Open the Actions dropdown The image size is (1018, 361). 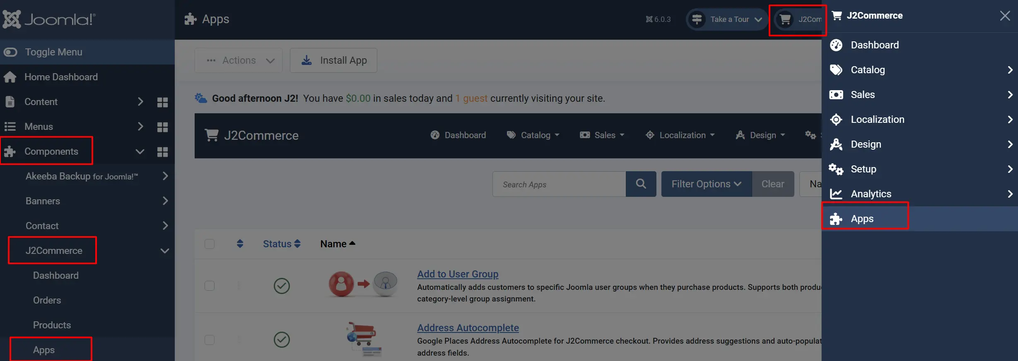tap(239, 60)
